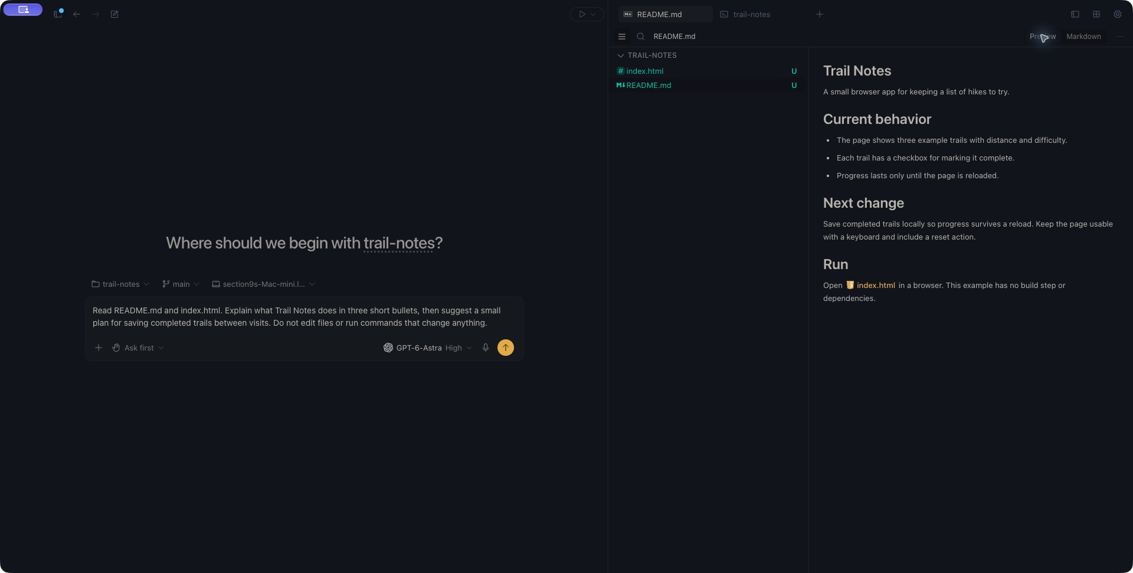Open settings gear icon
The height and width of the screenshot is (573, 1133).
(1118, 14)
